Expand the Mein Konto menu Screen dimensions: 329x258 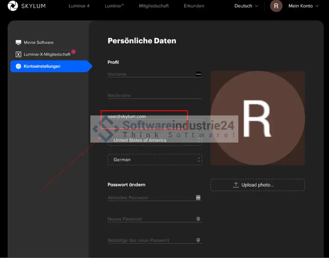pos(303,6)
